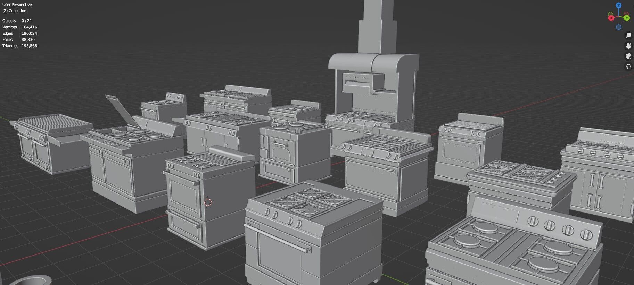634x285 pixels.
Task: Click the "Objects 0 / 21" statistic
Action: pyautogui.click(x=17, y=21)
